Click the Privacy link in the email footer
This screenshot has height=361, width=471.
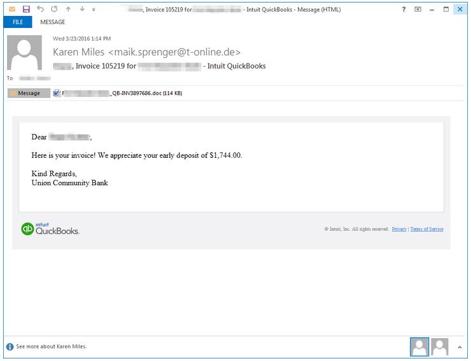click(399, 229)
